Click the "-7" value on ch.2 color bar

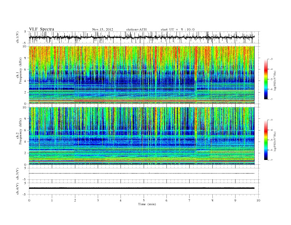271,160
